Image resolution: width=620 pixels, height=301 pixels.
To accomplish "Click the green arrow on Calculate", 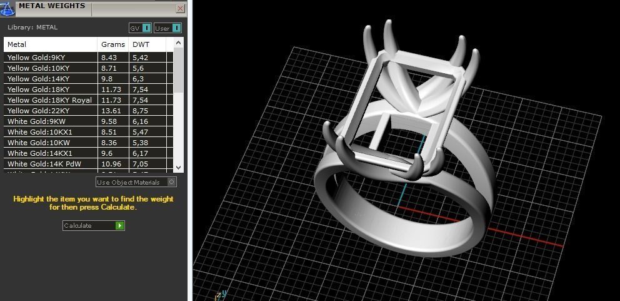I will coord(120,225).
